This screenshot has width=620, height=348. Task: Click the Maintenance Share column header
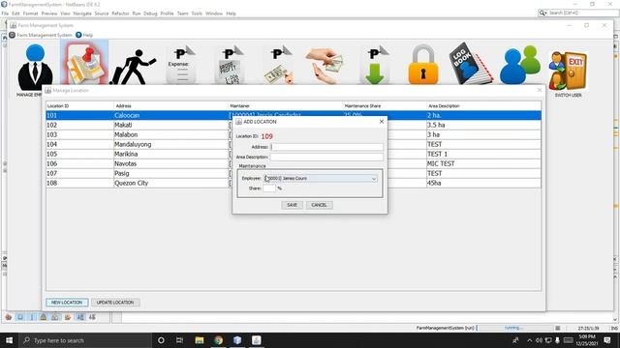pos(384,106)
